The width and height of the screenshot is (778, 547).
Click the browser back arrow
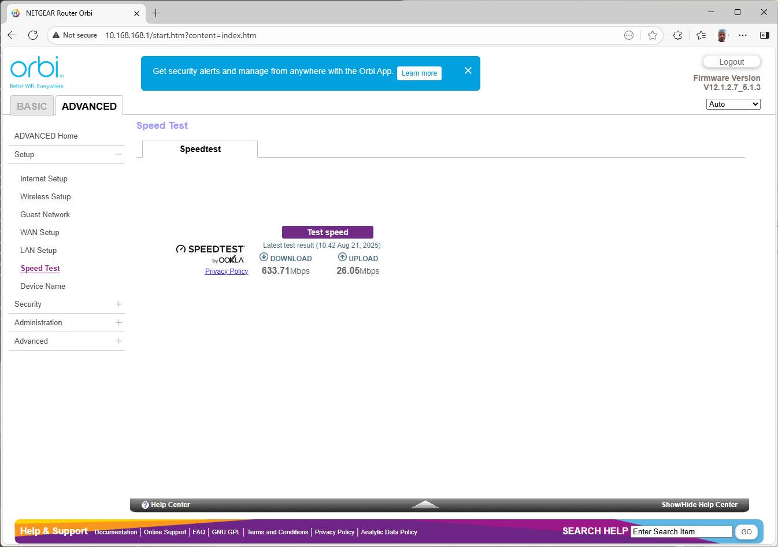[x=12, y=35]
